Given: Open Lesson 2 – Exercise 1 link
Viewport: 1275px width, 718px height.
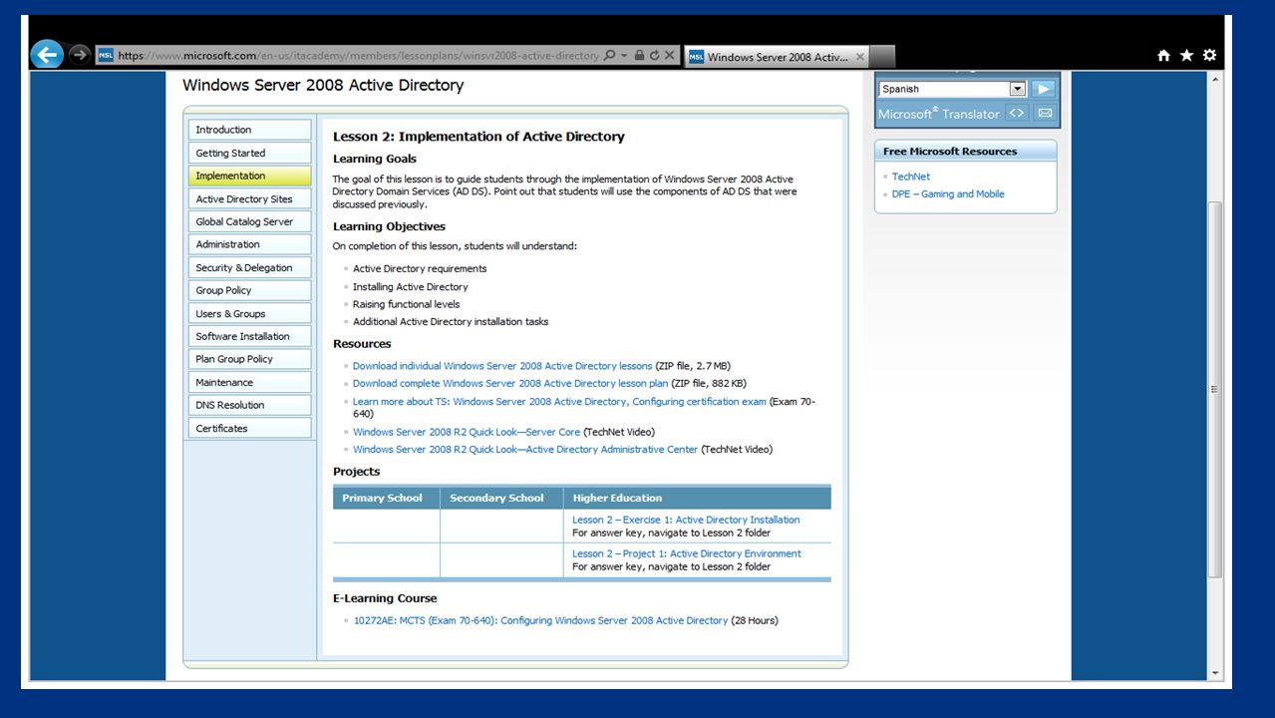Looking at the screenshot, I should click(686, 520).
